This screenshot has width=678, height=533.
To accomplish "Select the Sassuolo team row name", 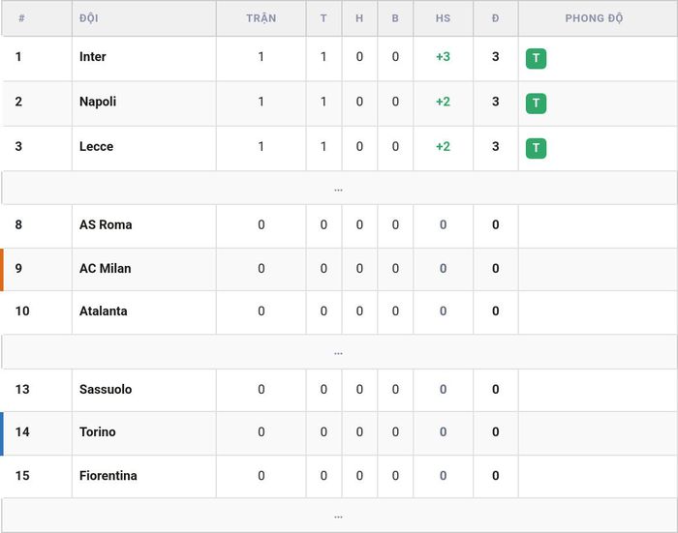I will click(x=106, y=389).
